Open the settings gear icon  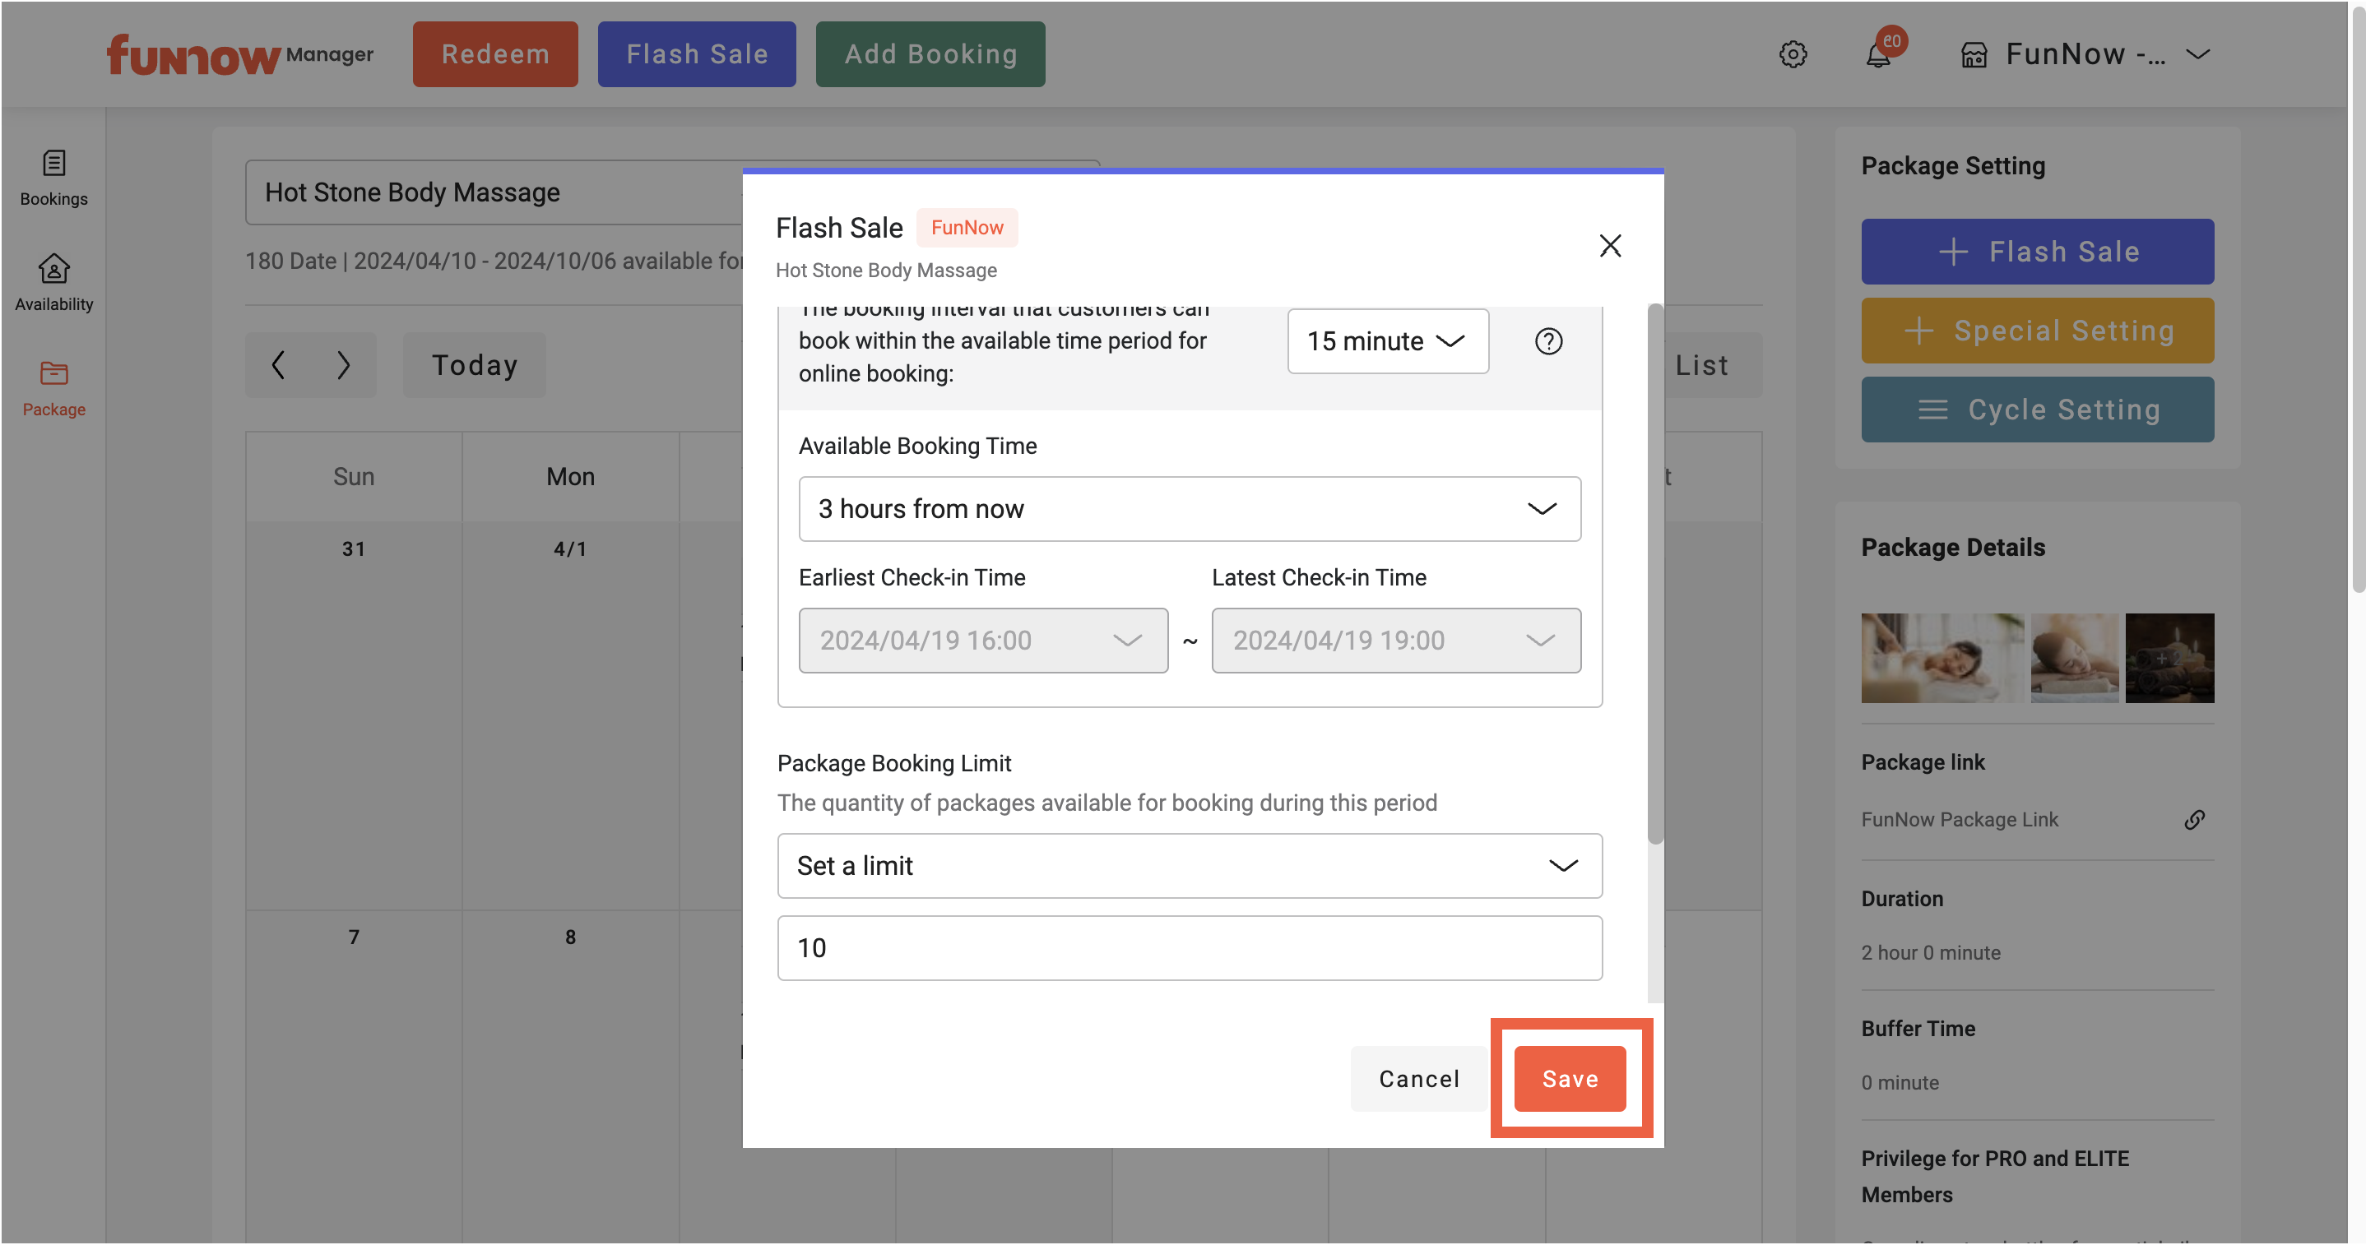tap(1792, 54)
